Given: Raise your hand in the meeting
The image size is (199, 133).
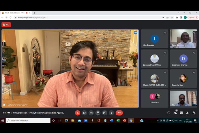Looking at the screenshot, I should [98, 113].
